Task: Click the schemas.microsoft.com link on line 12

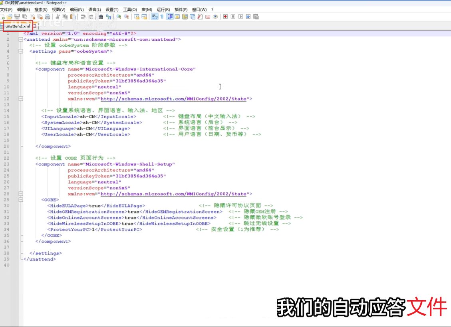Action: click(x=174, y=99)
